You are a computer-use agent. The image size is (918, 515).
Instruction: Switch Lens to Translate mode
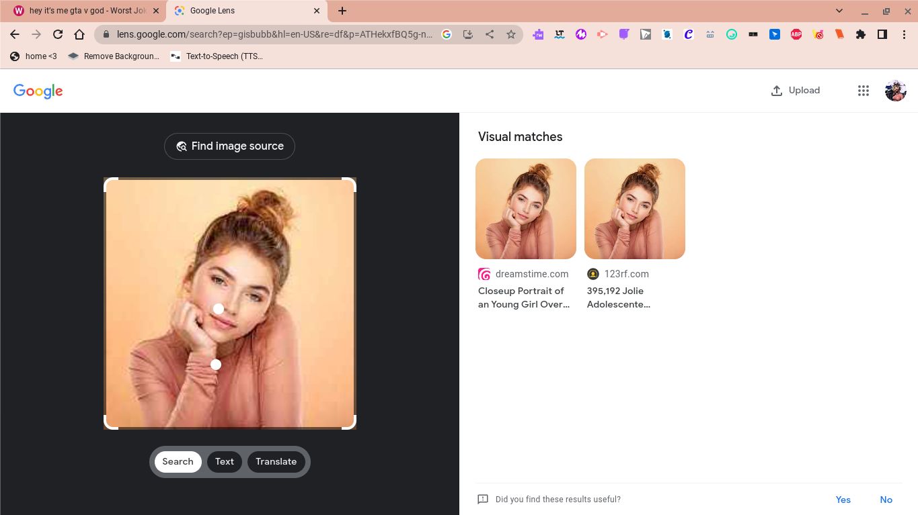[x=276, y=461]
